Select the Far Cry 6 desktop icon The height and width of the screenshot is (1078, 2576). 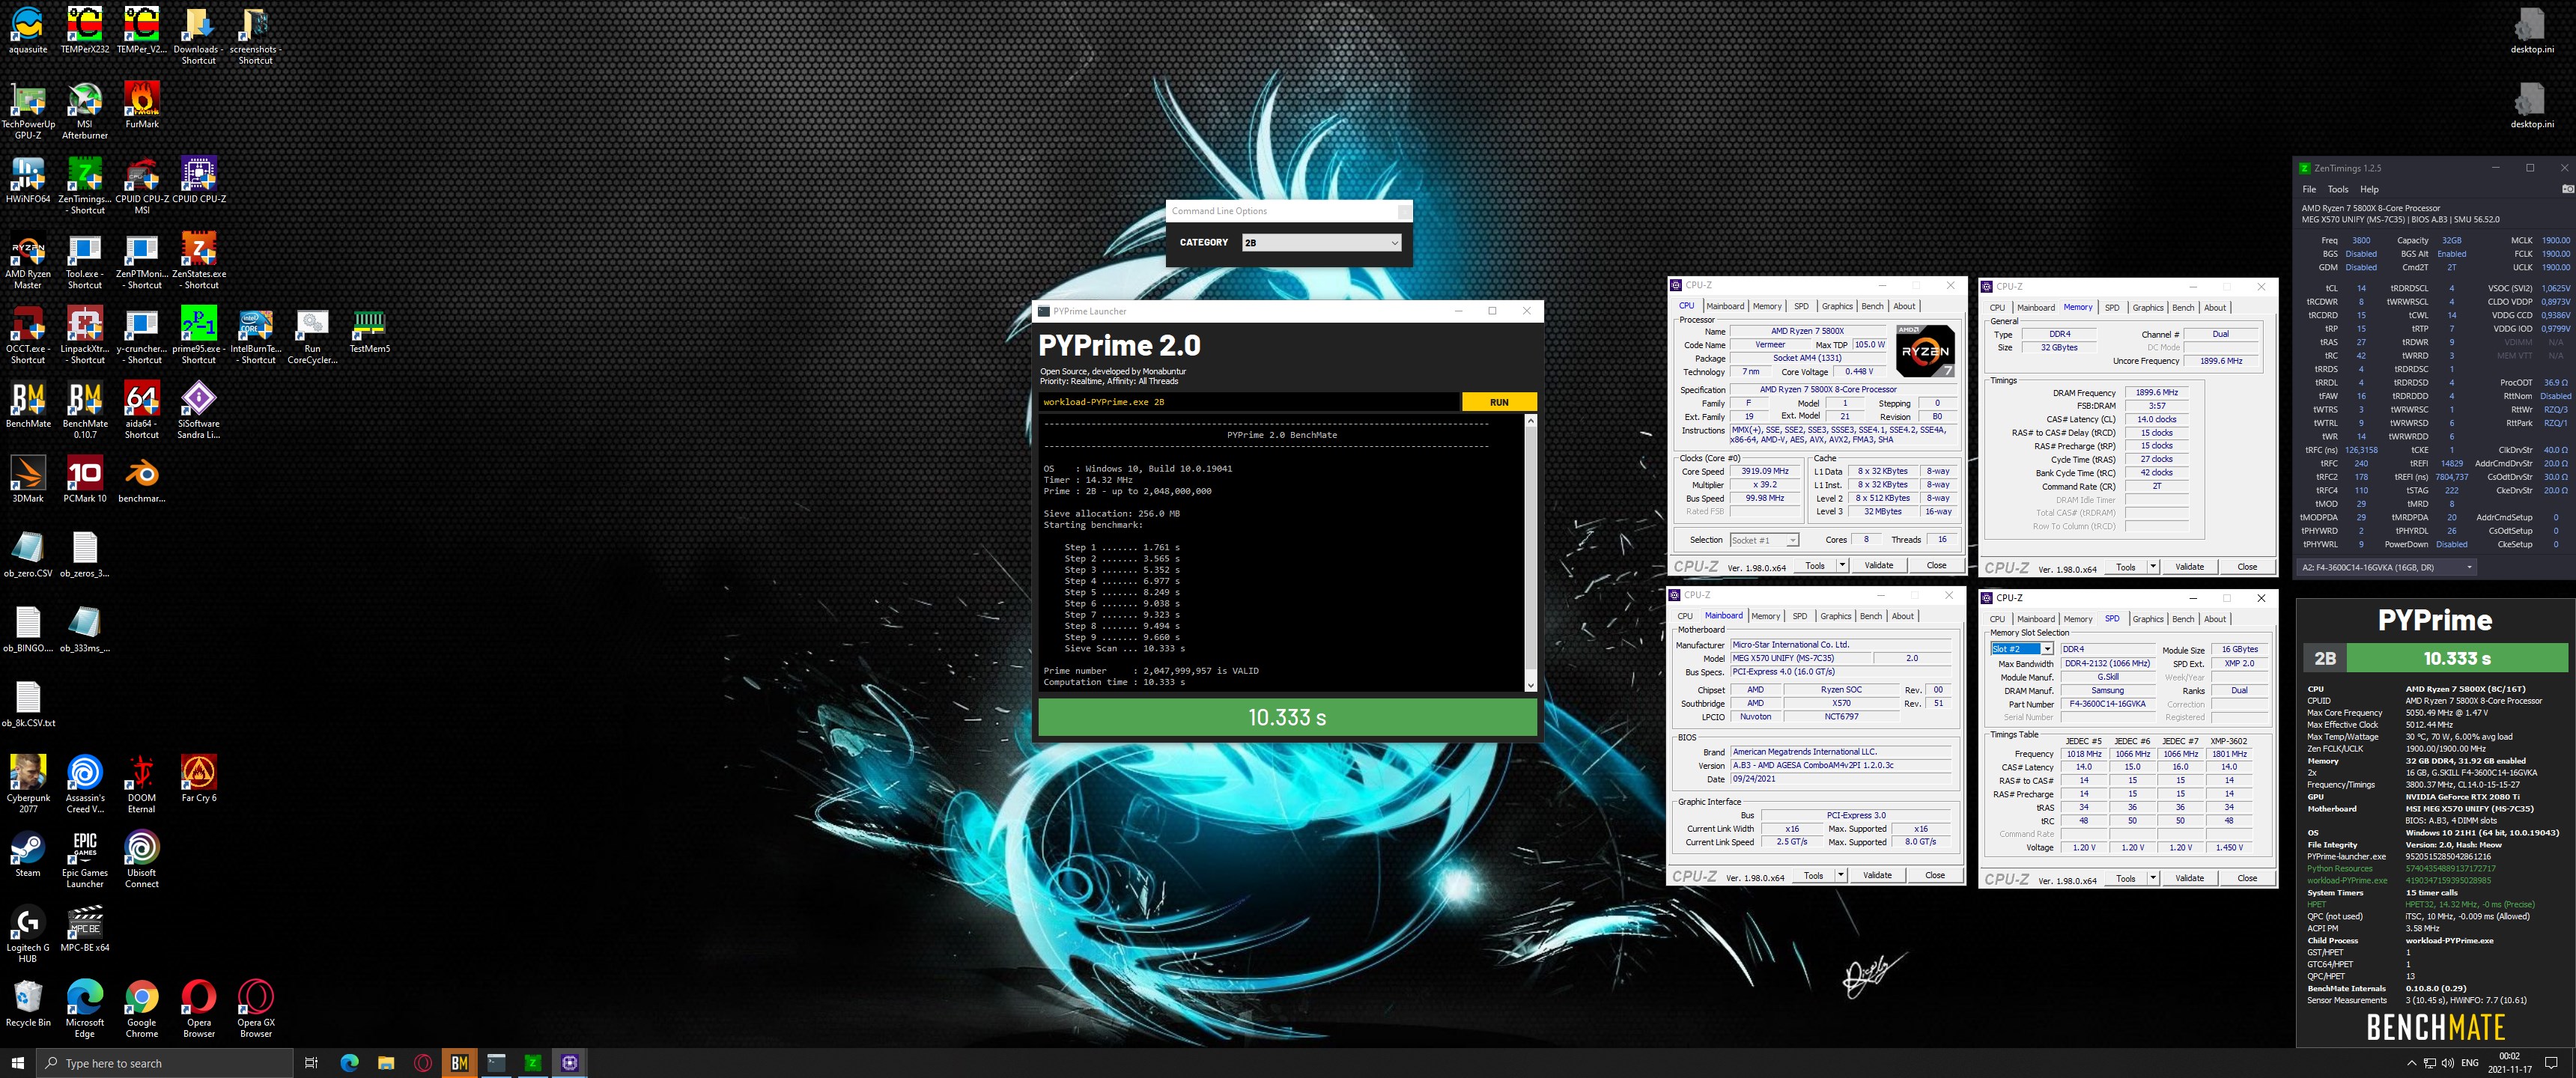(199, 779)
